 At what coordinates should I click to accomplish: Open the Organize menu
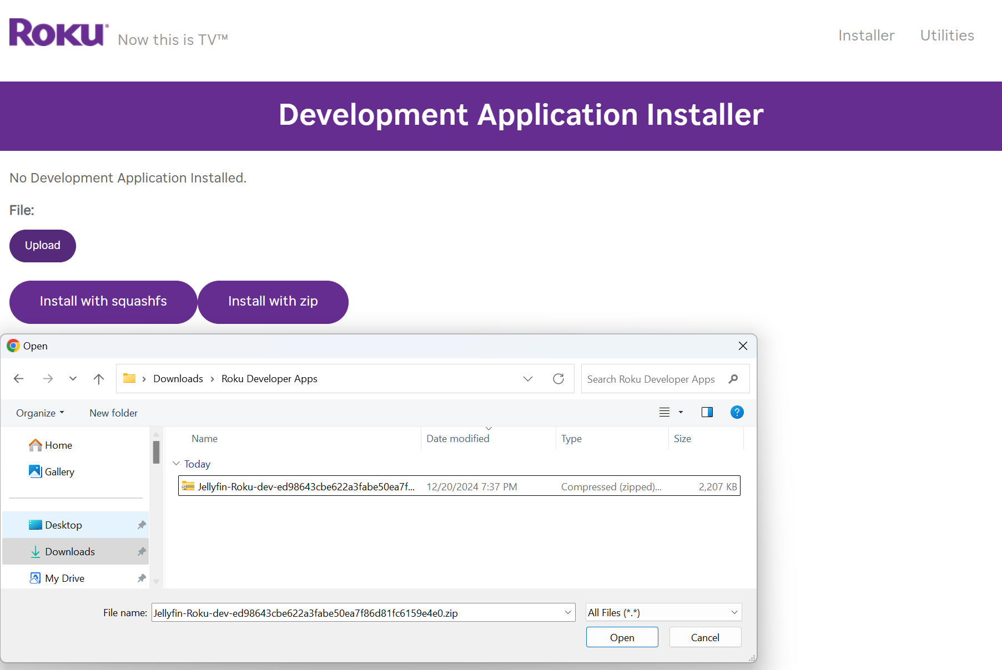[40, 413]
